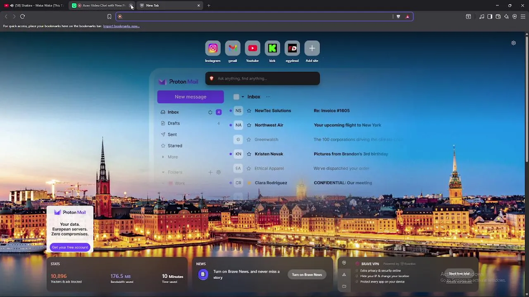The height and width of the screenshot is (297, 529).
Task: Tick the select-all checkbox beside Inbox
Action: (x=236, y=97)
